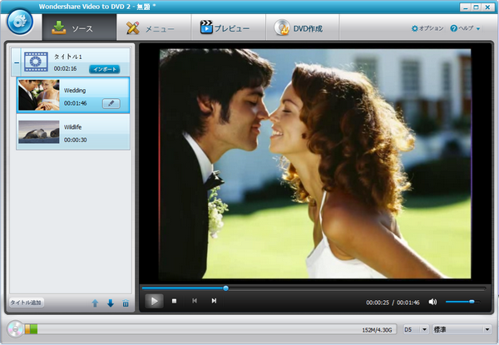Click the disc capacity usage bar

pos(210,329)
